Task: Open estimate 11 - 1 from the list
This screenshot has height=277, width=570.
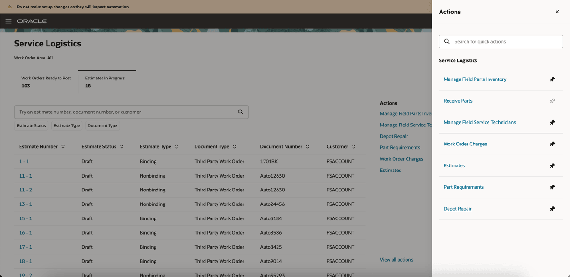Action: [26, 175]
